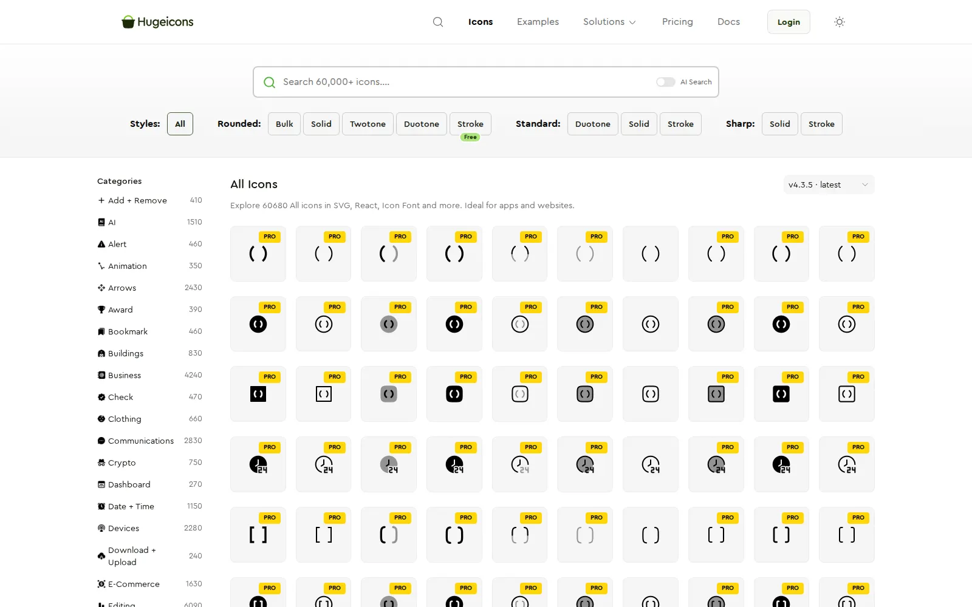972x607 pixels.
Task: Open the square brackets icon without PRO badge
Action: [651, 535]
